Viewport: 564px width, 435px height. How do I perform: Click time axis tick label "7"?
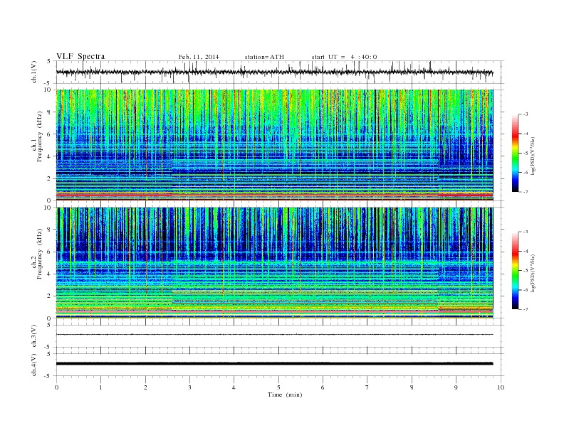coord(367,387)
